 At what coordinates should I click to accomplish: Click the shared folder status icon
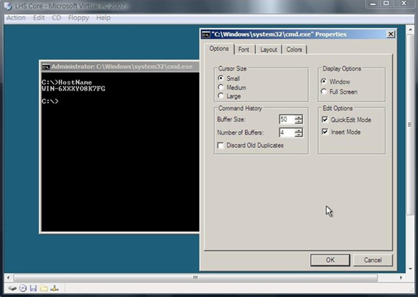(43, 288)
